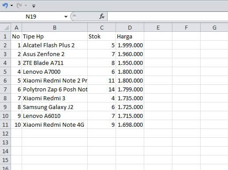
Task: Click the number cell 10 in column A
Action: (x=16, y=125)
